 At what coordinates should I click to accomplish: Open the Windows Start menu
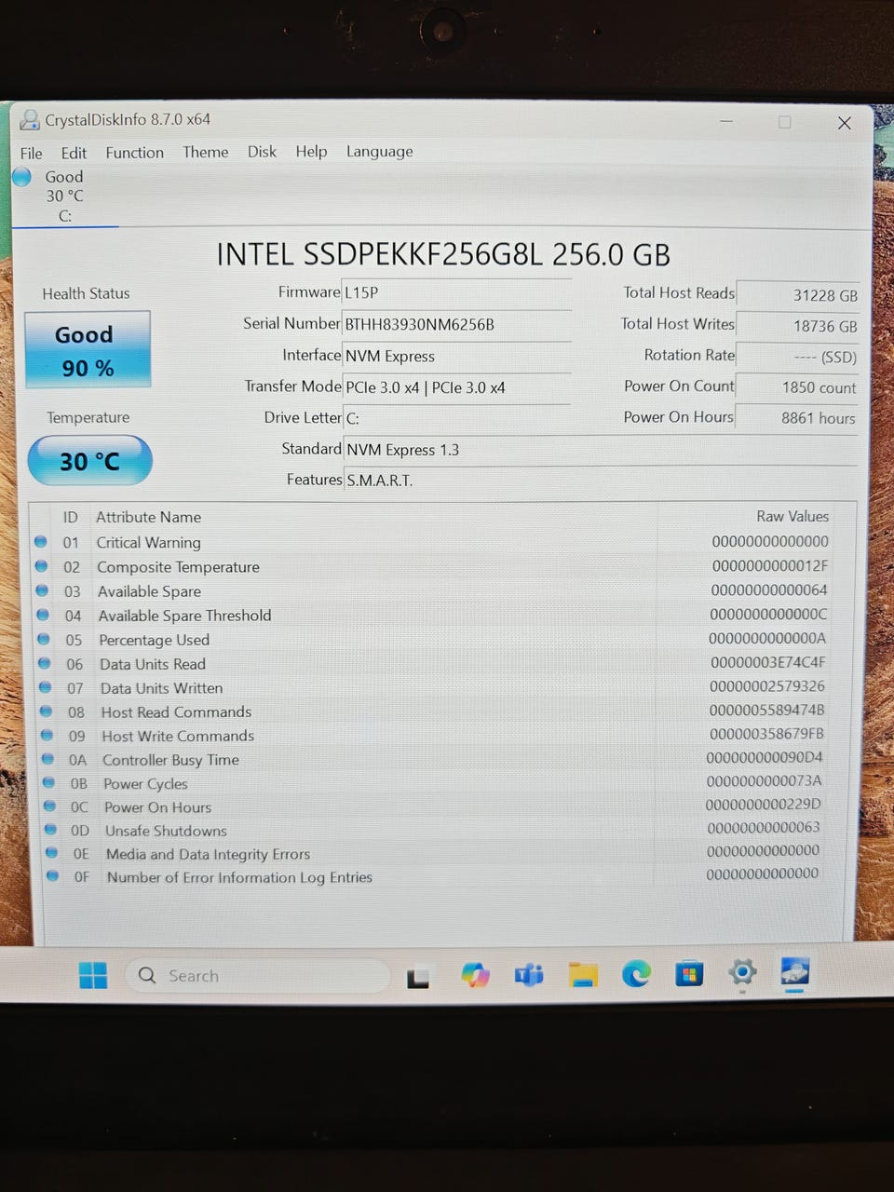pyautogui.click(x=93, y=975)
